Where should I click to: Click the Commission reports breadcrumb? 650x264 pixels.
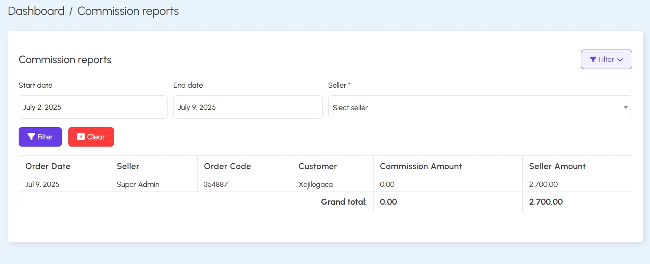(x=128, y=11)
